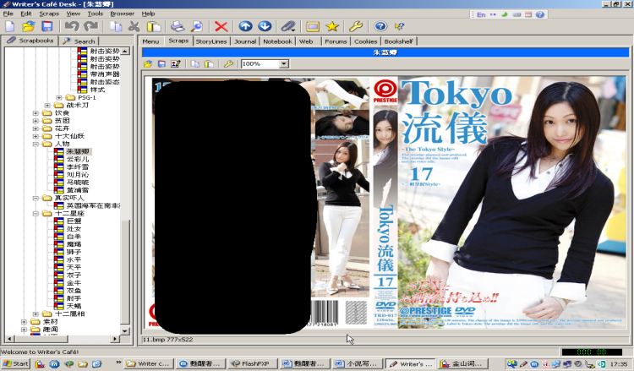Move item up with blue arrow
The width and height of the screenshot is (634, 371).
tap(245, 26)
